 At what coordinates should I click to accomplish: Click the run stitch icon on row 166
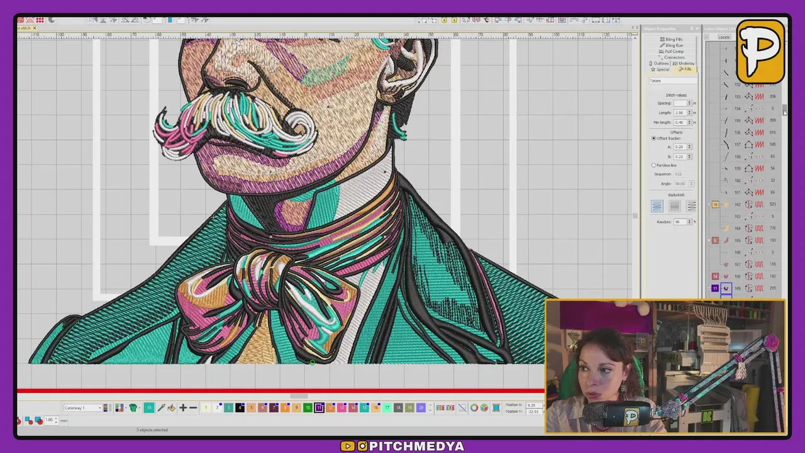pos(759,252)
